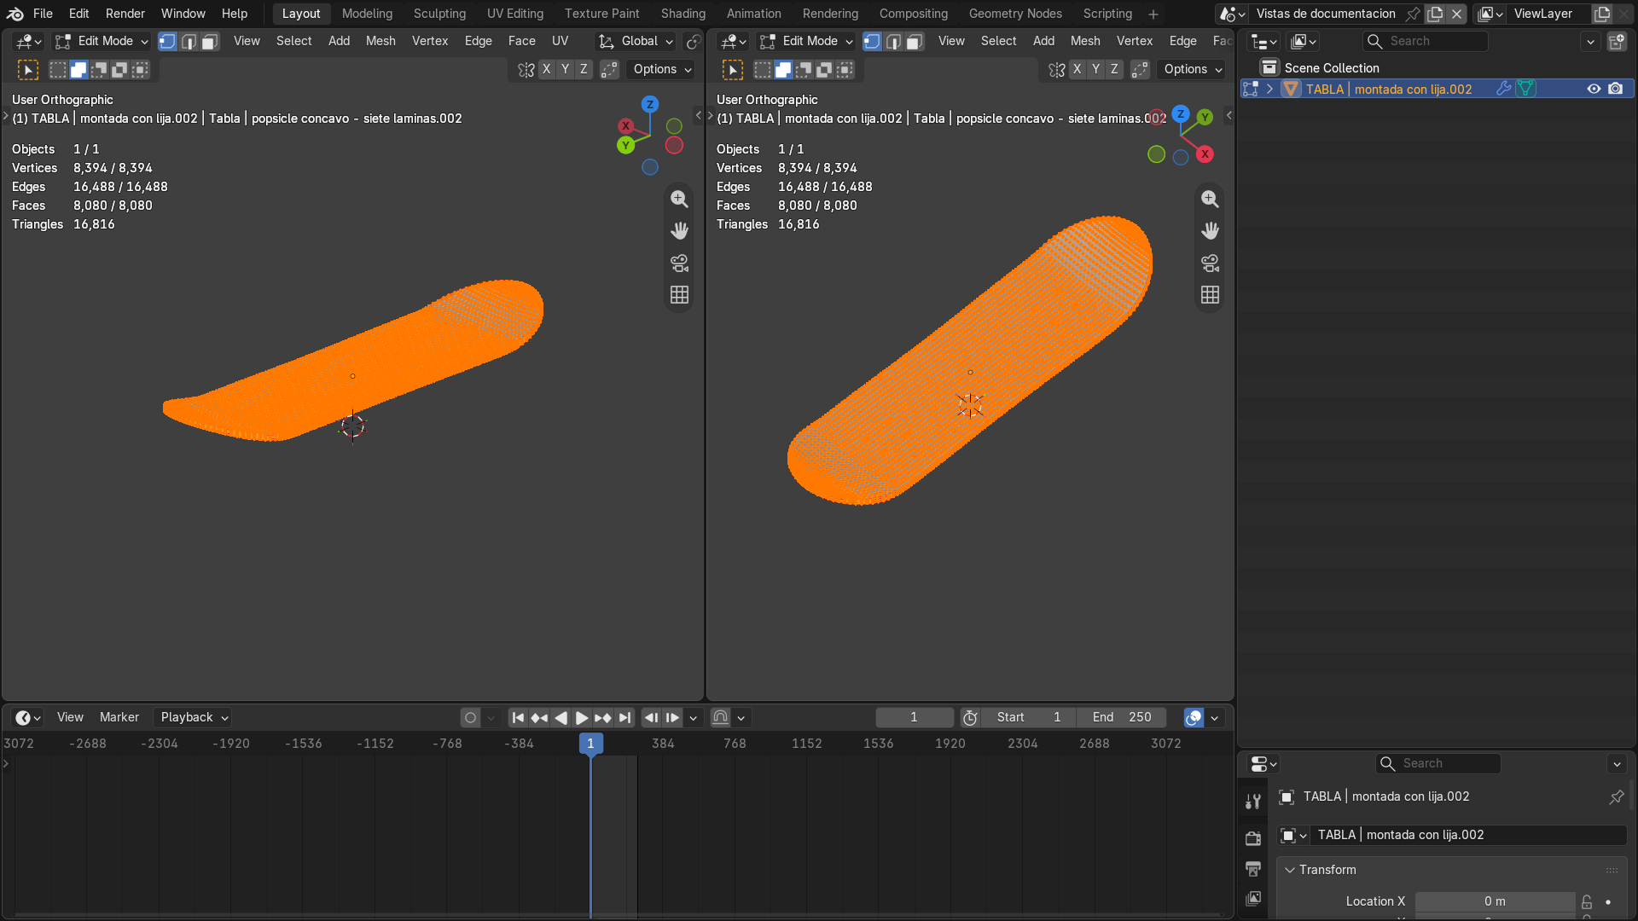Toggle X mirror in left viewport

click(547, 69)
